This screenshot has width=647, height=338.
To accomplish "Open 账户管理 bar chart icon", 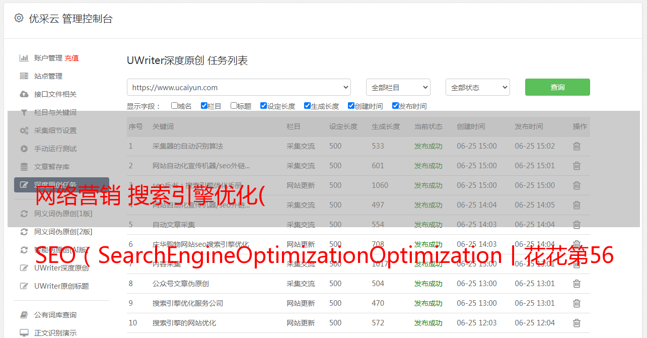I will click(x=24, y=58).
